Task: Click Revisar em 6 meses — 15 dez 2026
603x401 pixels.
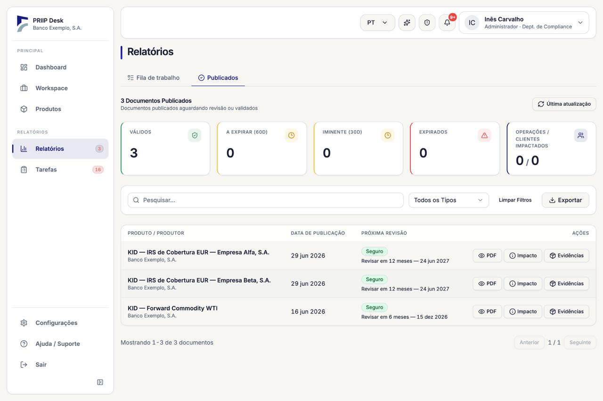Action: (404, 317)
